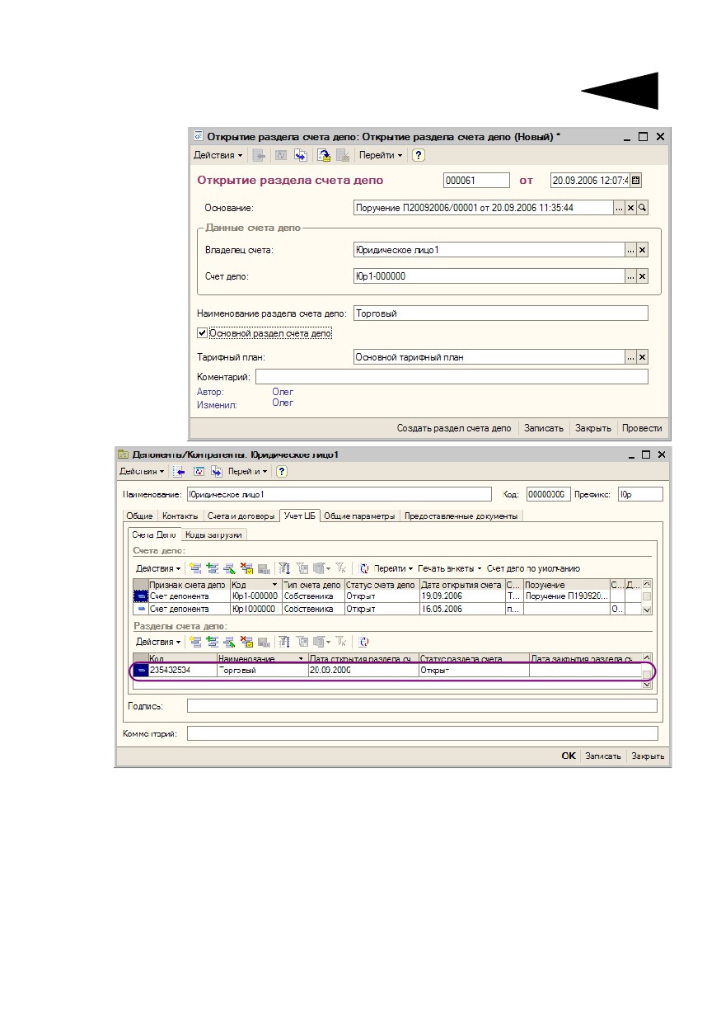Click document number field 000061
The width and height of the screenshot is (721, 1022).
(x=477, y=181)
